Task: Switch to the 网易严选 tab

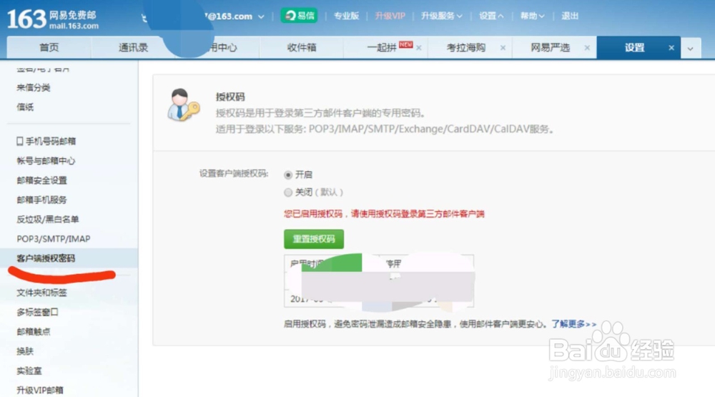Action: pyautogui.click(x=550, y=47)
